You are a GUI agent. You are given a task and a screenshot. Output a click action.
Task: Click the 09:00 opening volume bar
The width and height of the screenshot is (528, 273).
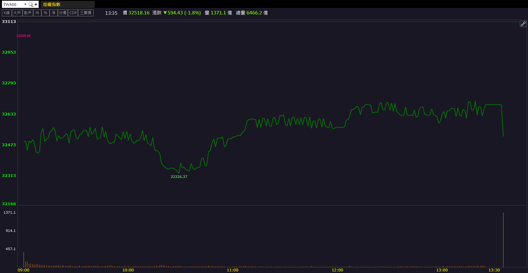[24, 260]
